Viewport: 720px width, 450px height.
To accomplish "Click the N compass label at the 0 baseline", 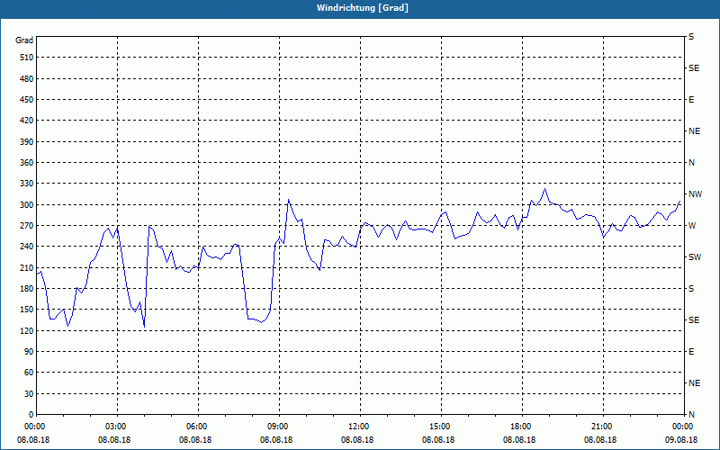I will pyautogui.click(x=691, y=415).
